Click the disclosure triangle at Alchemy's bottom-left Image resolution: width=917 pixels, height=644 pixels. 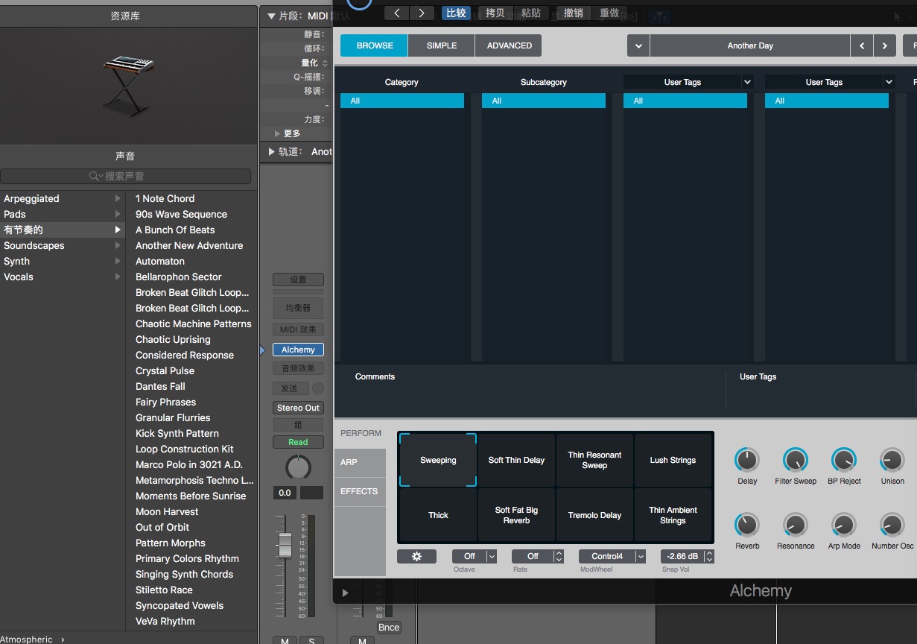click(x=345, y=593)
